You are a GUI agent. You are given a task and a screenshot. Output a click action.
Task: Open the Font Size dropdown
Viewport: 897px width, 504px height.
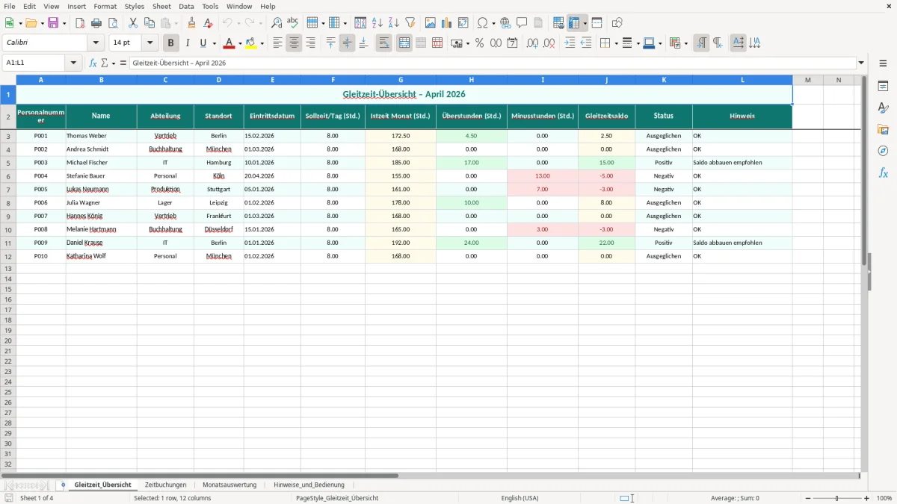150,43
